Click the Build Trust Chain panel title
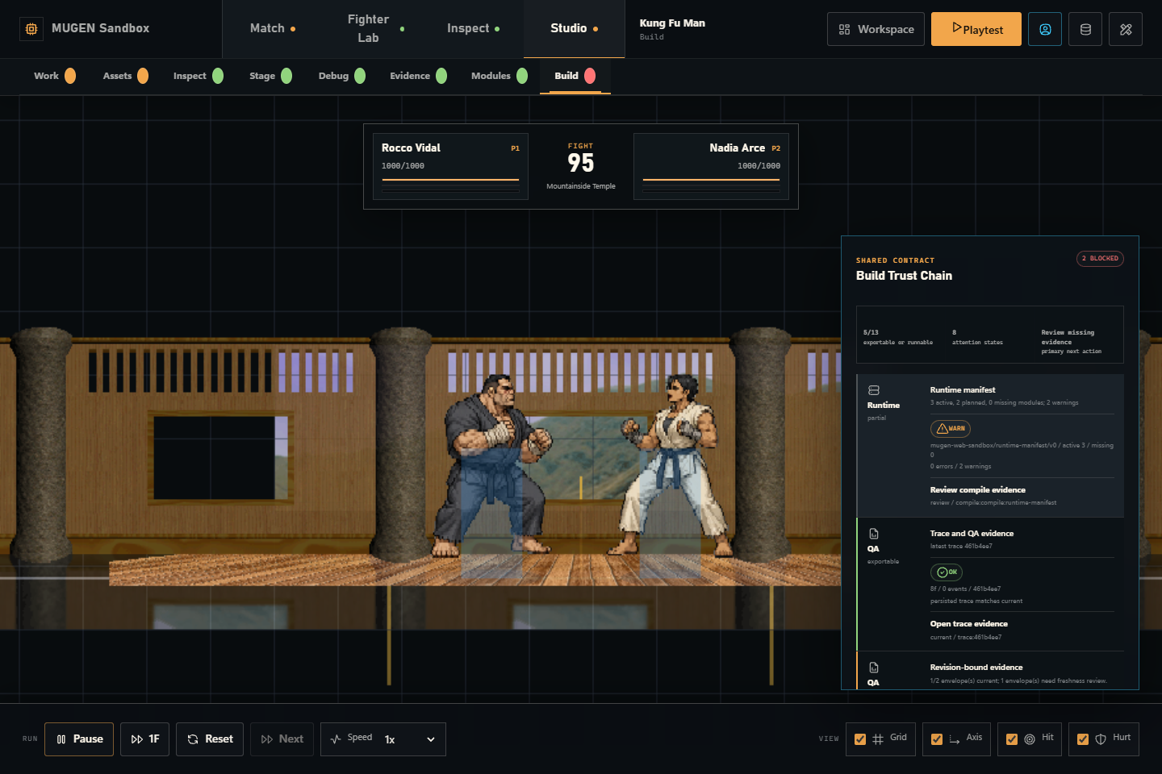Viewport: 1162px width, 774px height. point(904,276)
